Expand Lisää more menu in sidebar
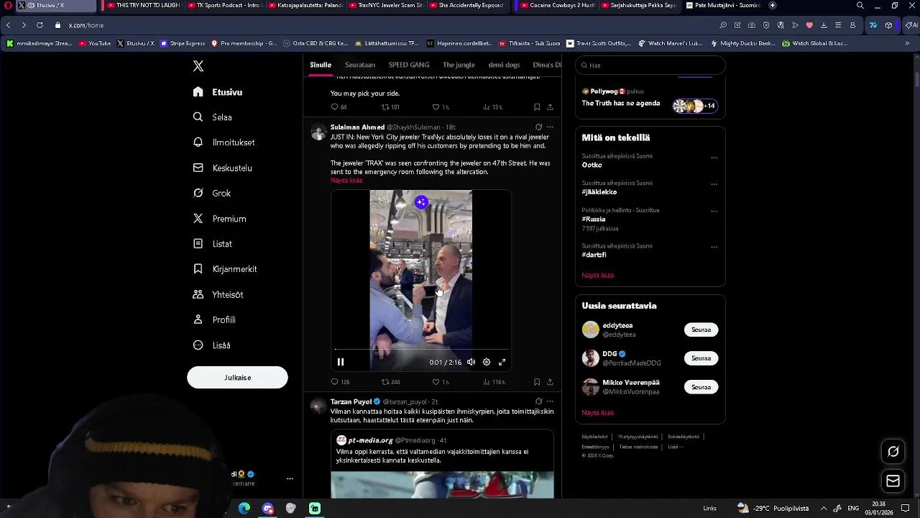 coord(212,345)
